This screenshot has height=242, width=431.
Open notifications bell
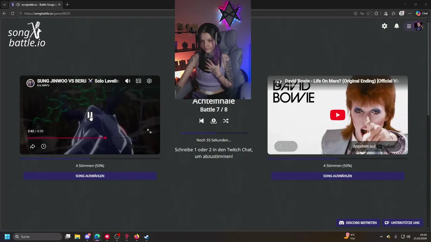tap(397, 26)
